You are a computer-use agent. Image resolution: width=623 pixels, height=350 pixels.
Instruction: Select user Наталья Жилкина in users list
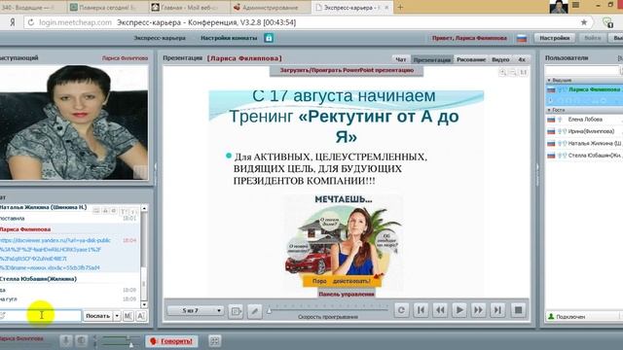[x=584, y=143]
